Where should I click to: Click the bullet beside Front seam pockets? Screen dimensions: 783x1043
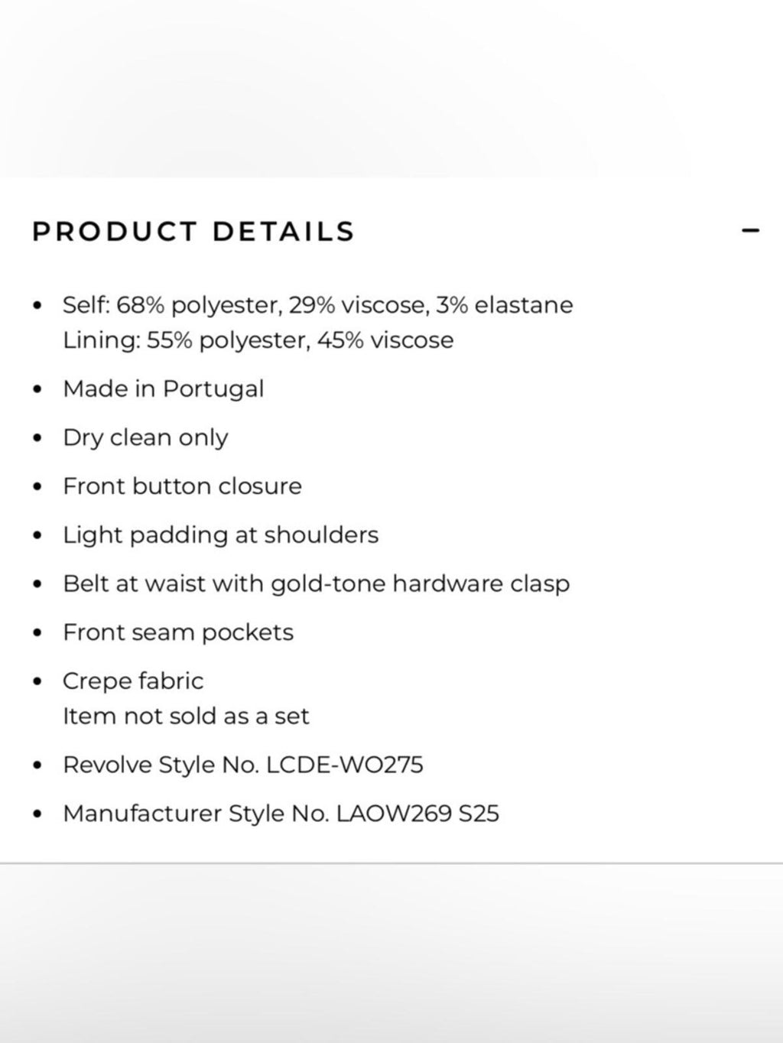[x=37, y=633]
